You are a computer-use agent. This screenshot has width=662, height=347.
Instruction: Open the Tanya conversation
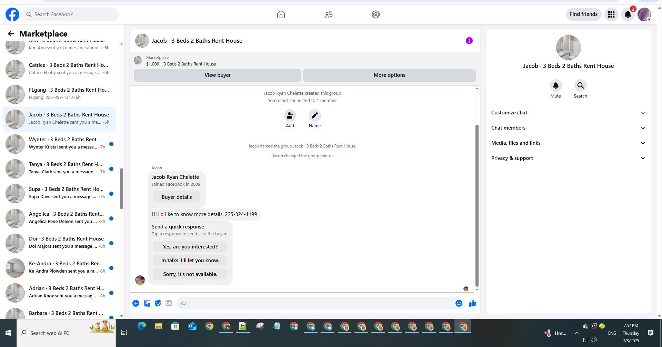click(59, 169)
